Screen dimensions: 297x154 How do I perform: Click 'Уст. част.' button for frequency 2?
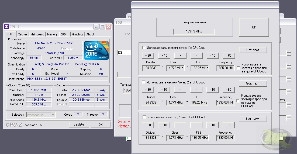click(x=253, y=83)
